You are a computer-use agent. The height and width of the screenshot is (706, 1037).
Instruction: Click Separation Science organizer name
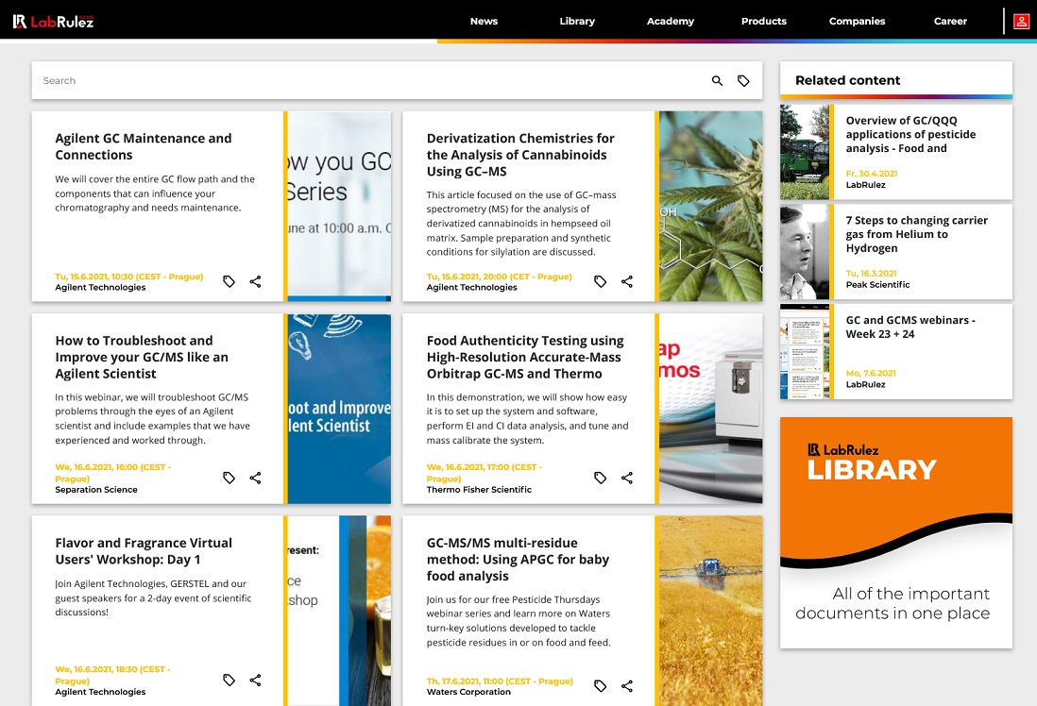tap(96, 490)
